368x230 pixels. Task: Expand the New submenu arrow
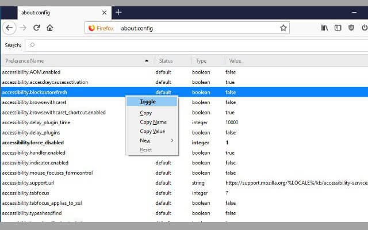[172, 140]
